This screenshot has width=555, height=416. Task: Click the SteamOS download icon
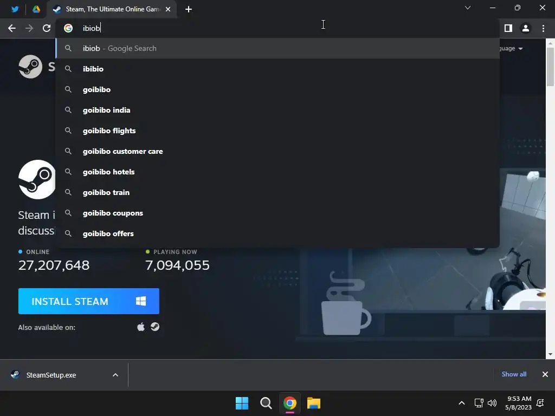[x=155, y=327]
